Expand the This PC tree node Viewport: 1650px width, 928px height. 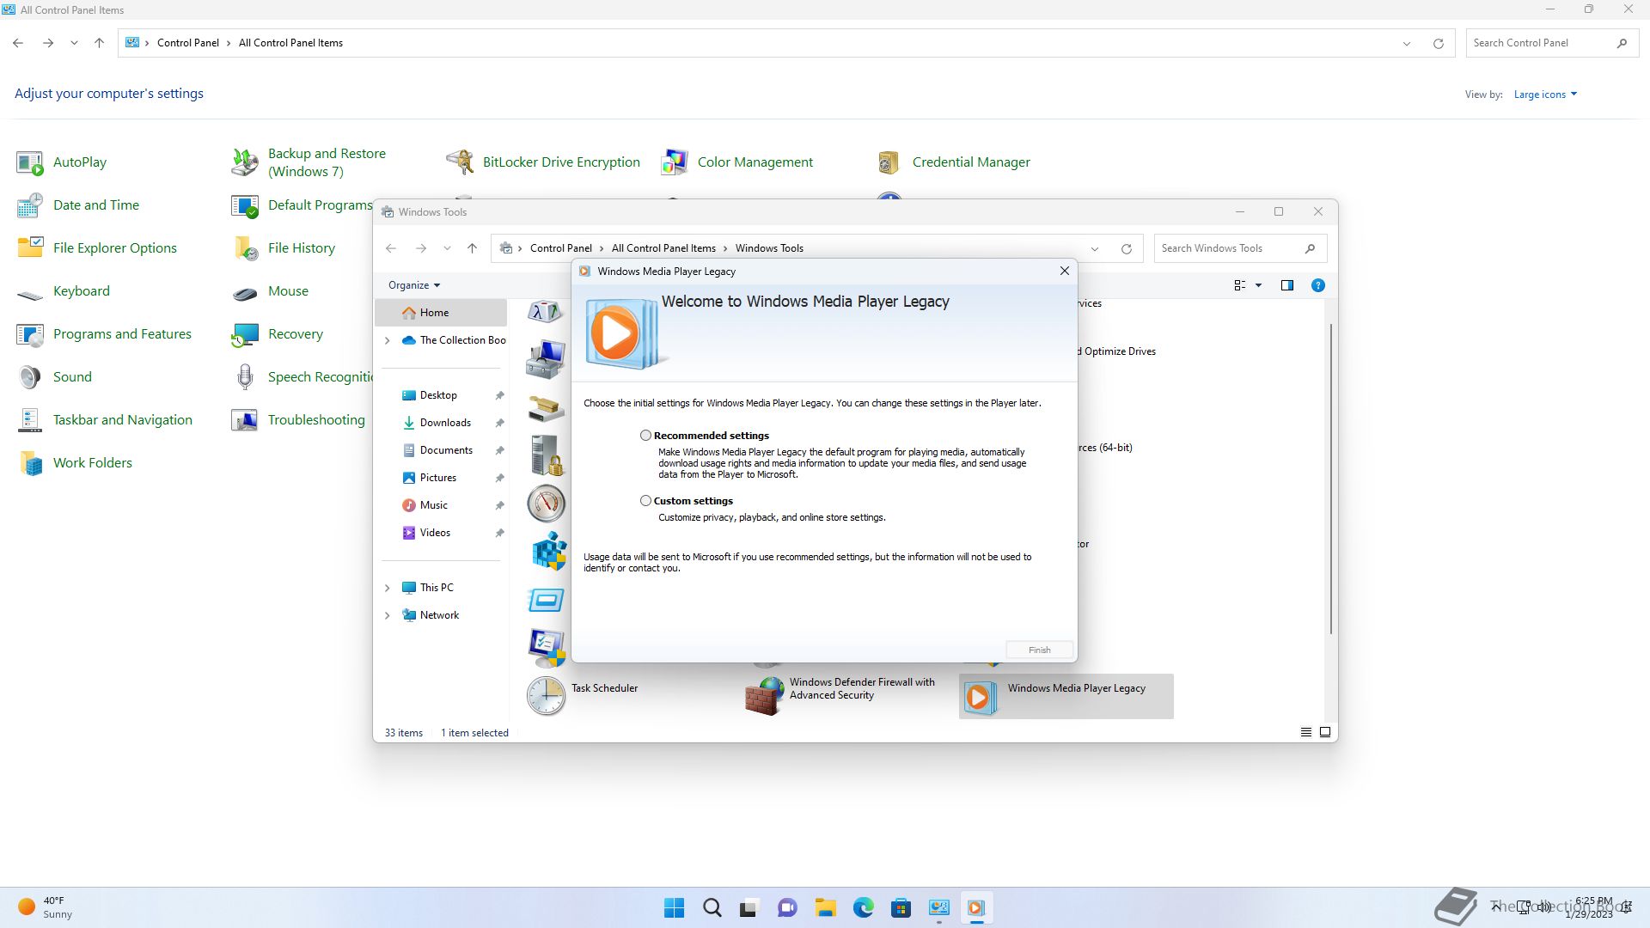(387, 588)
